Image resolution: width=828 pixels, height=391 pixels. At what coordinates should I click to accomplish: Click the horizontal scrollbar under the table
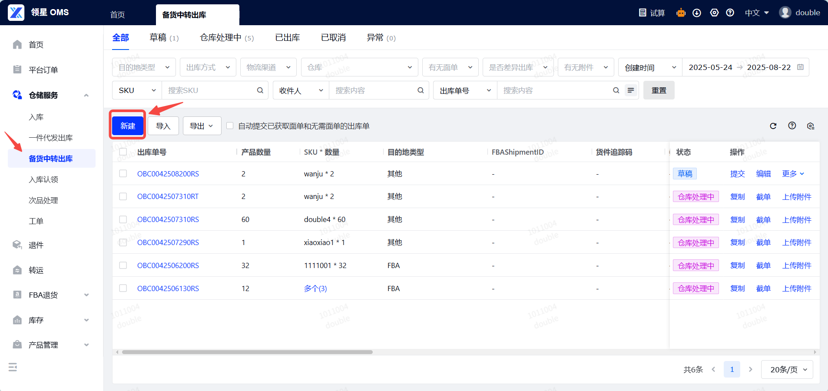pyautogui.click(x=247, y=352)
